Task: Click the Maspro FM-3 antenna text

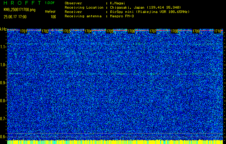Action: 122,16
